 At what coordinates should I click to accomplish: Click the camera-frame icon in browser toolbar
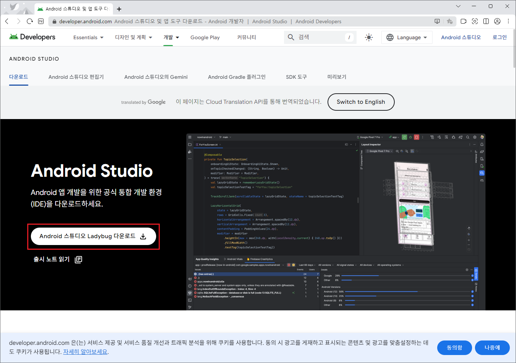coord(475,21)
